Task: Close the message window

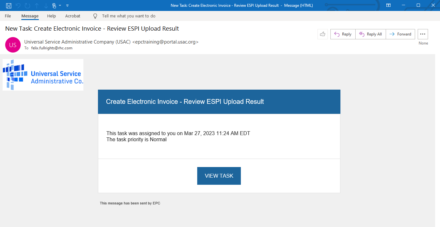Action: (433, 5)
